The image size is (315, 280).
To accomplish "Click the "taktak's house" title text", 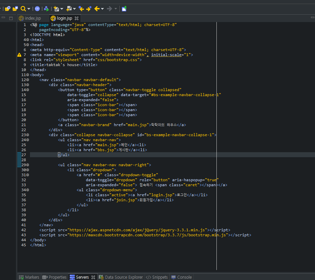I will pyautogui.click(x=63, y=65).
